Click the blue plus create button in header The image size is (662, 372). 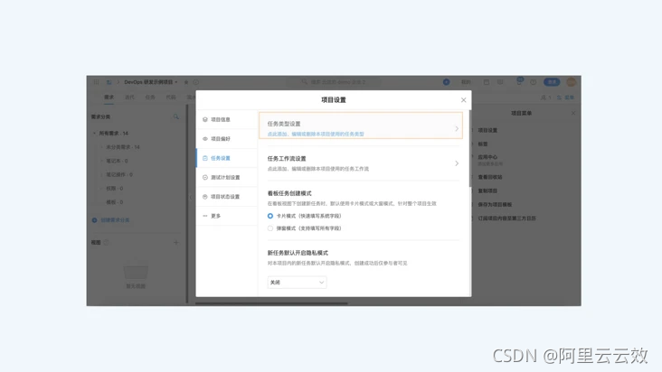[x=446, y=82]
